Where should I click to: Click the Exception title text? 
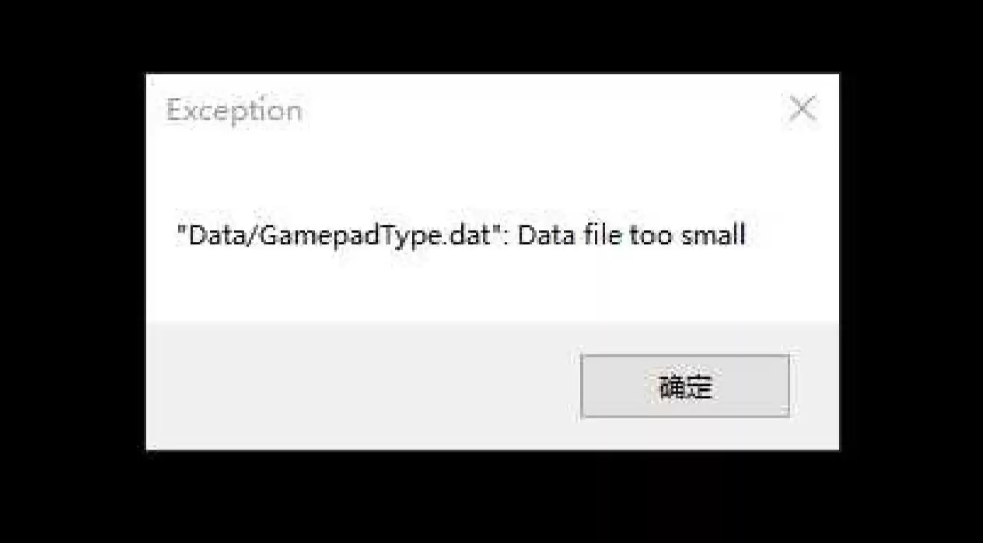234,111
